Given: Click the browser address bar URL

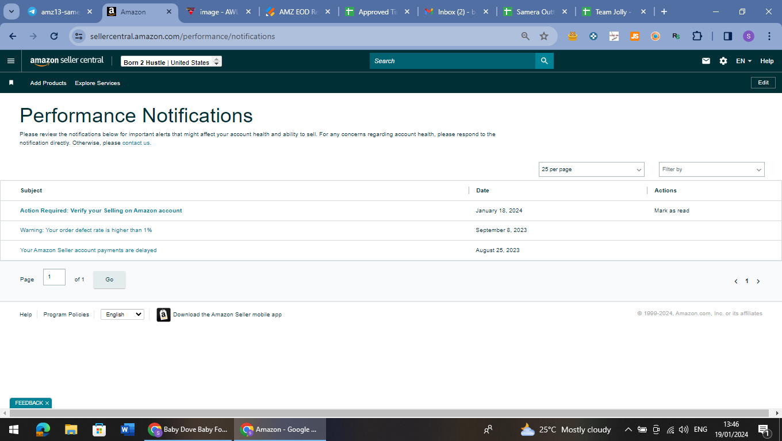Looking at the screenshot, I should (x=182, y=36).
